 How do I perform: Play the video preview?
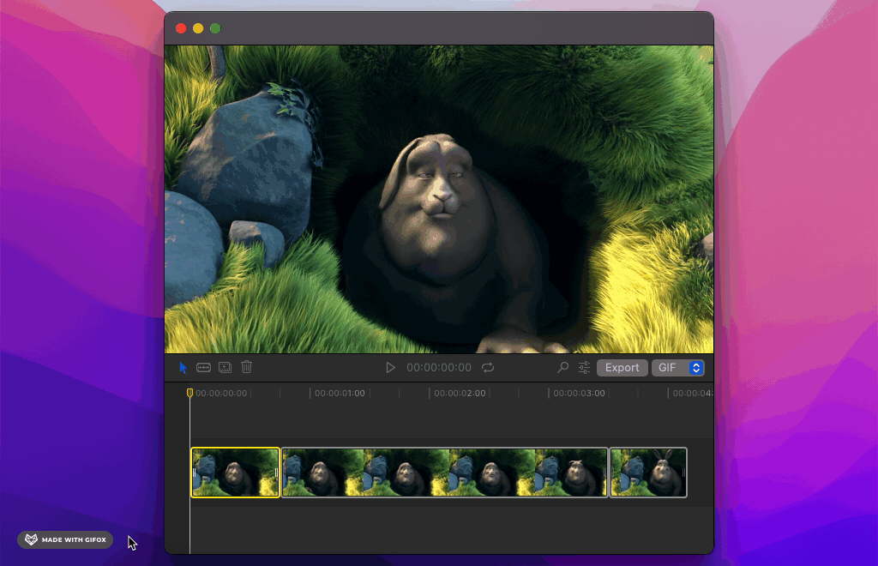(x=390, y=368)
